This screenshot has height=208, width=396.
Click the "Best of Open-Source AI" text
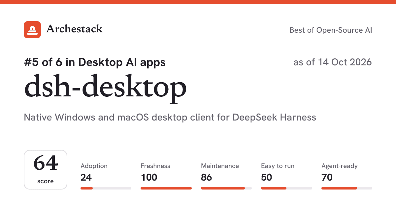(331, 30)
